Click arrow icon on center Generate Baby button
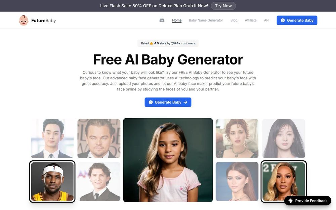 (185, 102)
